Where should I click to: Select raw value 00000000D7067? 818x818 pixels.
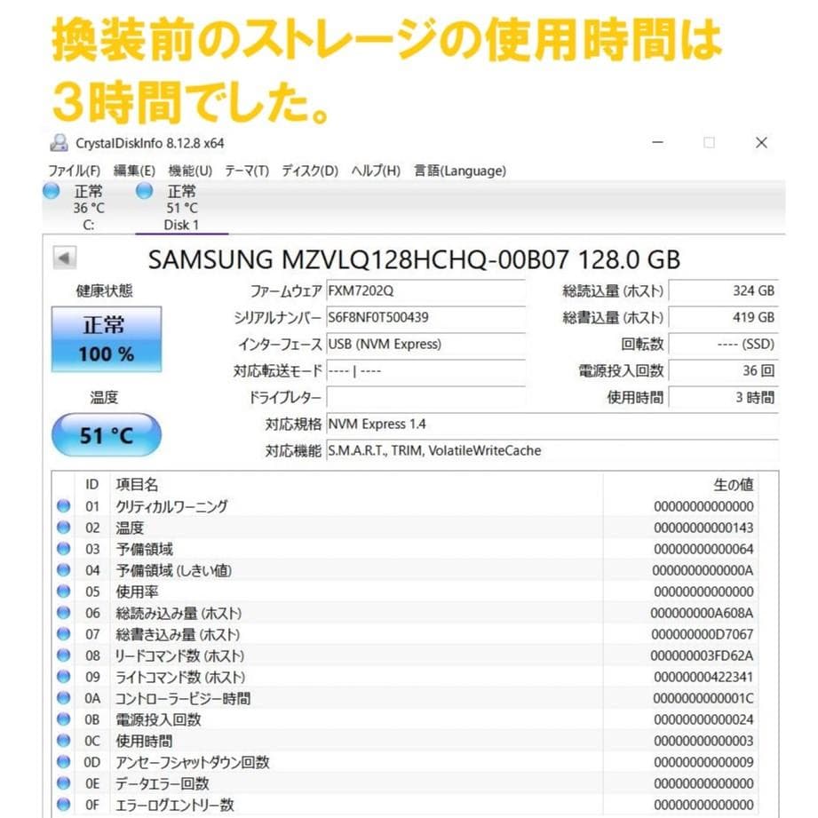point(703,634)
